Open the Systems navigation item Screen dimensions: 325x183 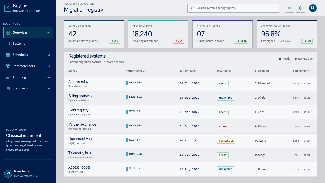click(x=28, y=44)
